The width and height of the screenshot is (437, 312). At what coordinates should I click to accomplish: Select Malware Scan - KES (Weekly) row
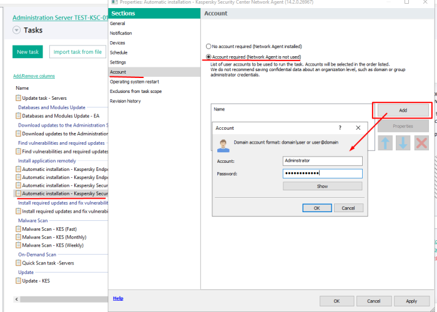coord(52,245)
